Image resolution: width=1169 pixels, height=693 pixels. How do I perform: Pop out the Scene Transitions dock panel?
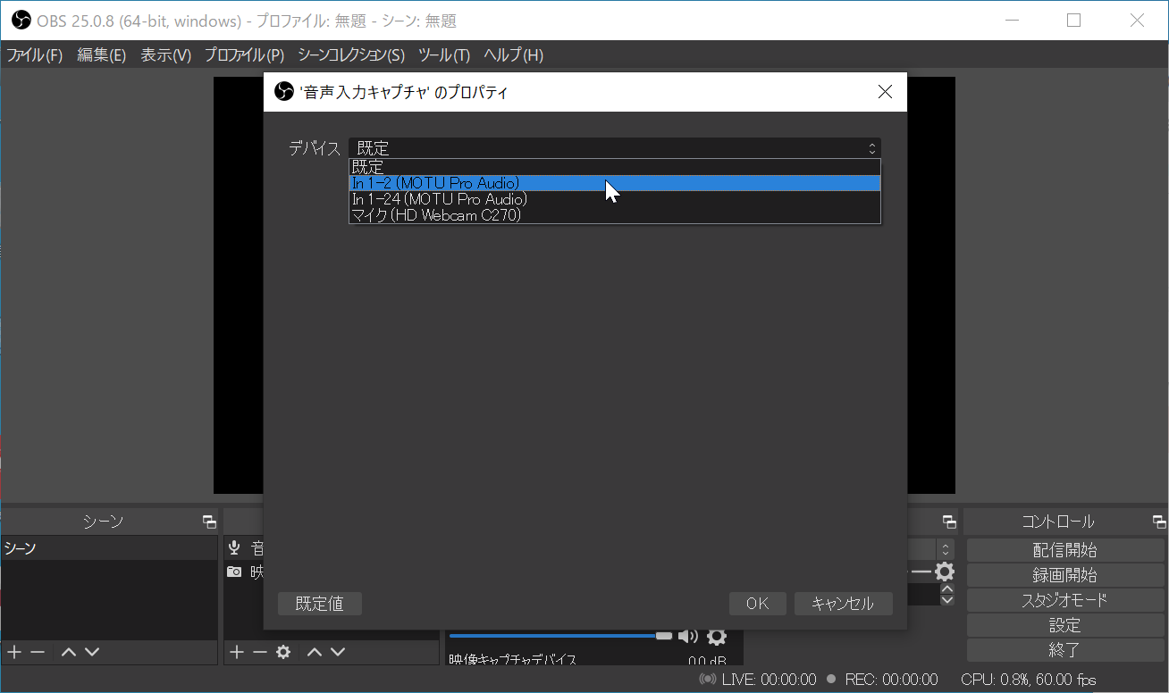tap(948, 522)
